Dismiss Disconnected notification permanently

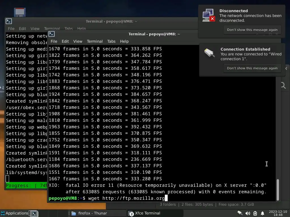tap(252, 30)
